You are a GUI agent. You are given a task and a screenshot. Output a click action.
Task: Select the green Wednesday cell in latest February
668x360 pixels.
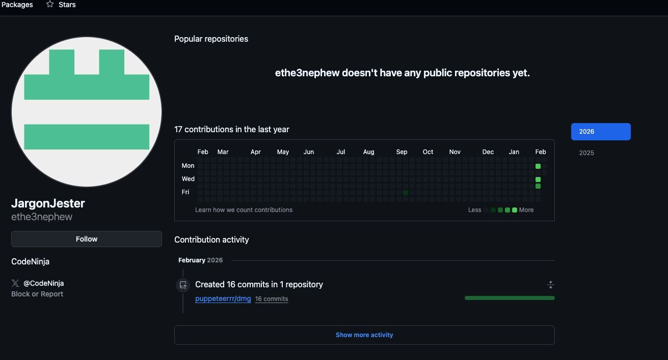click(538, 179)
